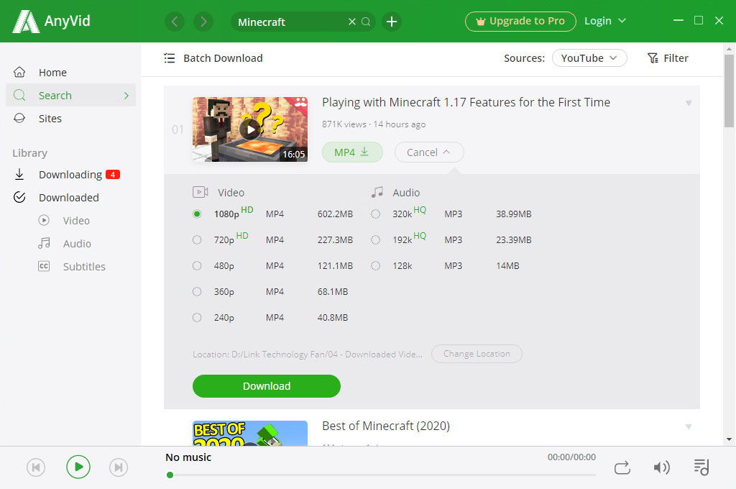
Task: Skip to the next track in player
Action: (119, 467)
